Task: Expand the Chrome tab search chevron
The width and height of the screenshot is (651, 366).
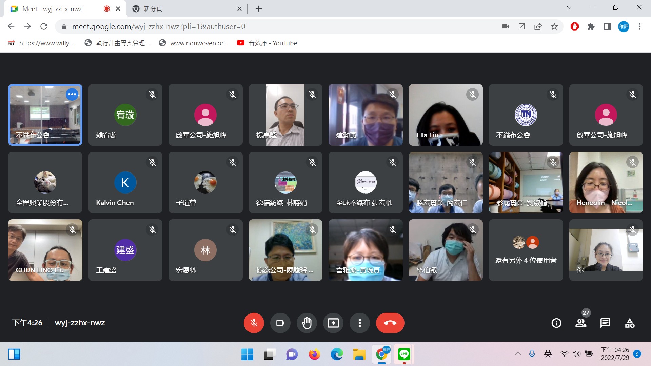Action: [569, 7]
